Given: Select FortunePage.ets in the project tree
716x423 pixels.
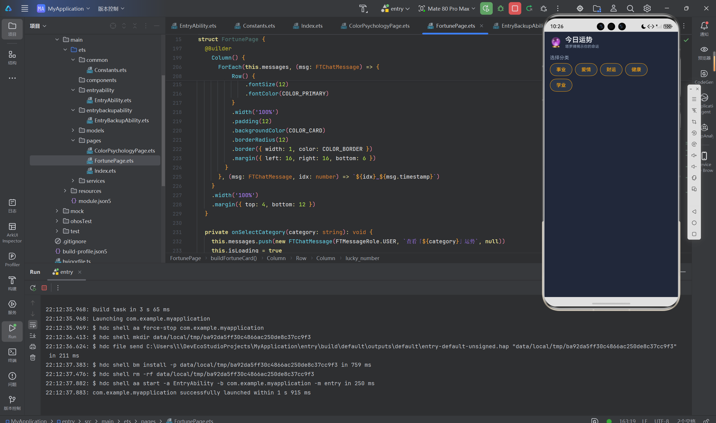Looking at the screenshot, I should pos(95,160).
